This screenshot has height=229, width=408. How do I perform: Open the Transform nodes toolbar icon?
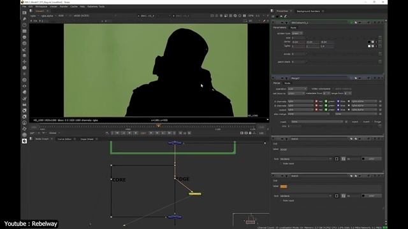point(24,62)
